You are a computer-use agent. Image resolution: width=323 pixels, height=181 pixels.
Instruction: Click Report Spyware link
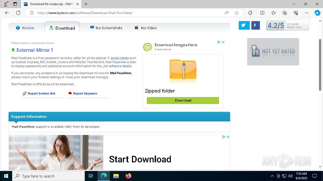pyautogui.click(x=85, y=94)
